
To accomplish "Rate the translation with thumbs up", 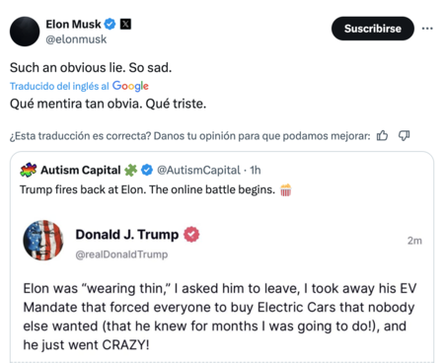I will (x=382, y=135).
